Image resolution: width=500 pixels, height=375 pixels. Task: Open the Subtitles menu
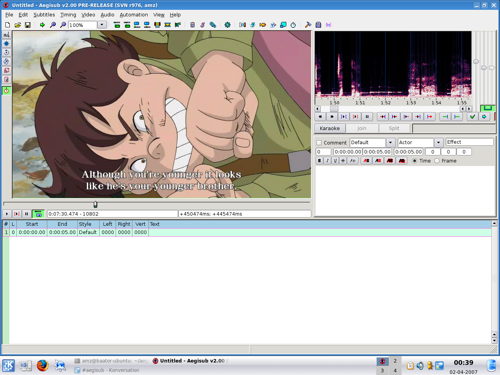pyautogui.click(x=44, y=14)
